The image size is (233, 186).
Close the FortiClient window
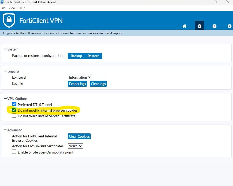point(227,2)
